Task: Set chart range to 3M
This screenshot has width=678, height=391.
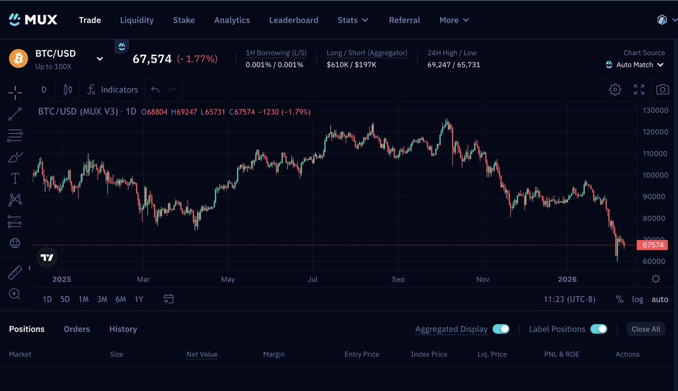Action: [x=102, y=300]
